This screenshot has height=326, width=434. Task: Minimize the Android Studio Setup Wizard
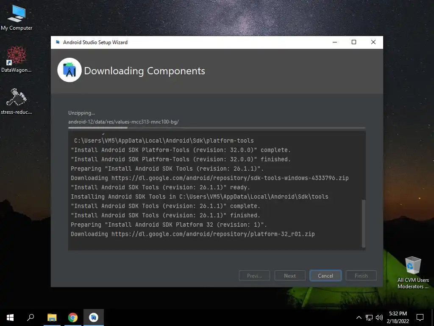pos(335,42)
